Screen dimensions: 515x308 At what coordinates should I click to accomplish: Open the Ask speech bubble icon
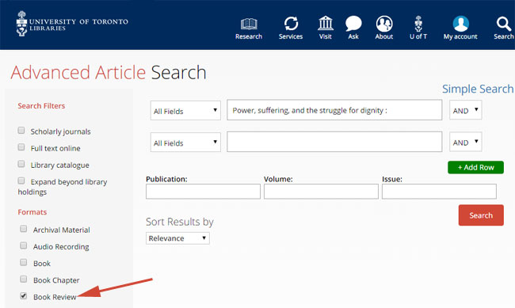click(353, 24)
